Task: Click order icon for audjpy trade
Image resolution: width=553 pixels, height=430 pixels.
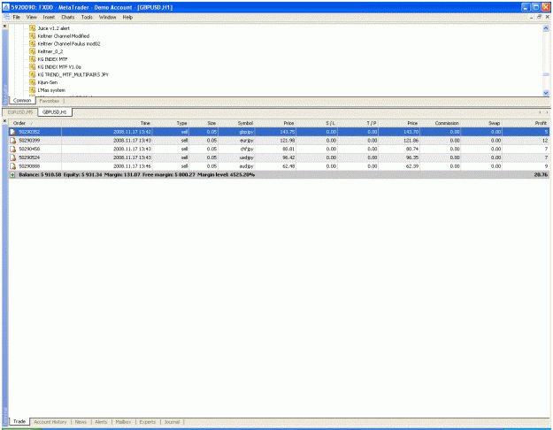Action: pos(12,166)
